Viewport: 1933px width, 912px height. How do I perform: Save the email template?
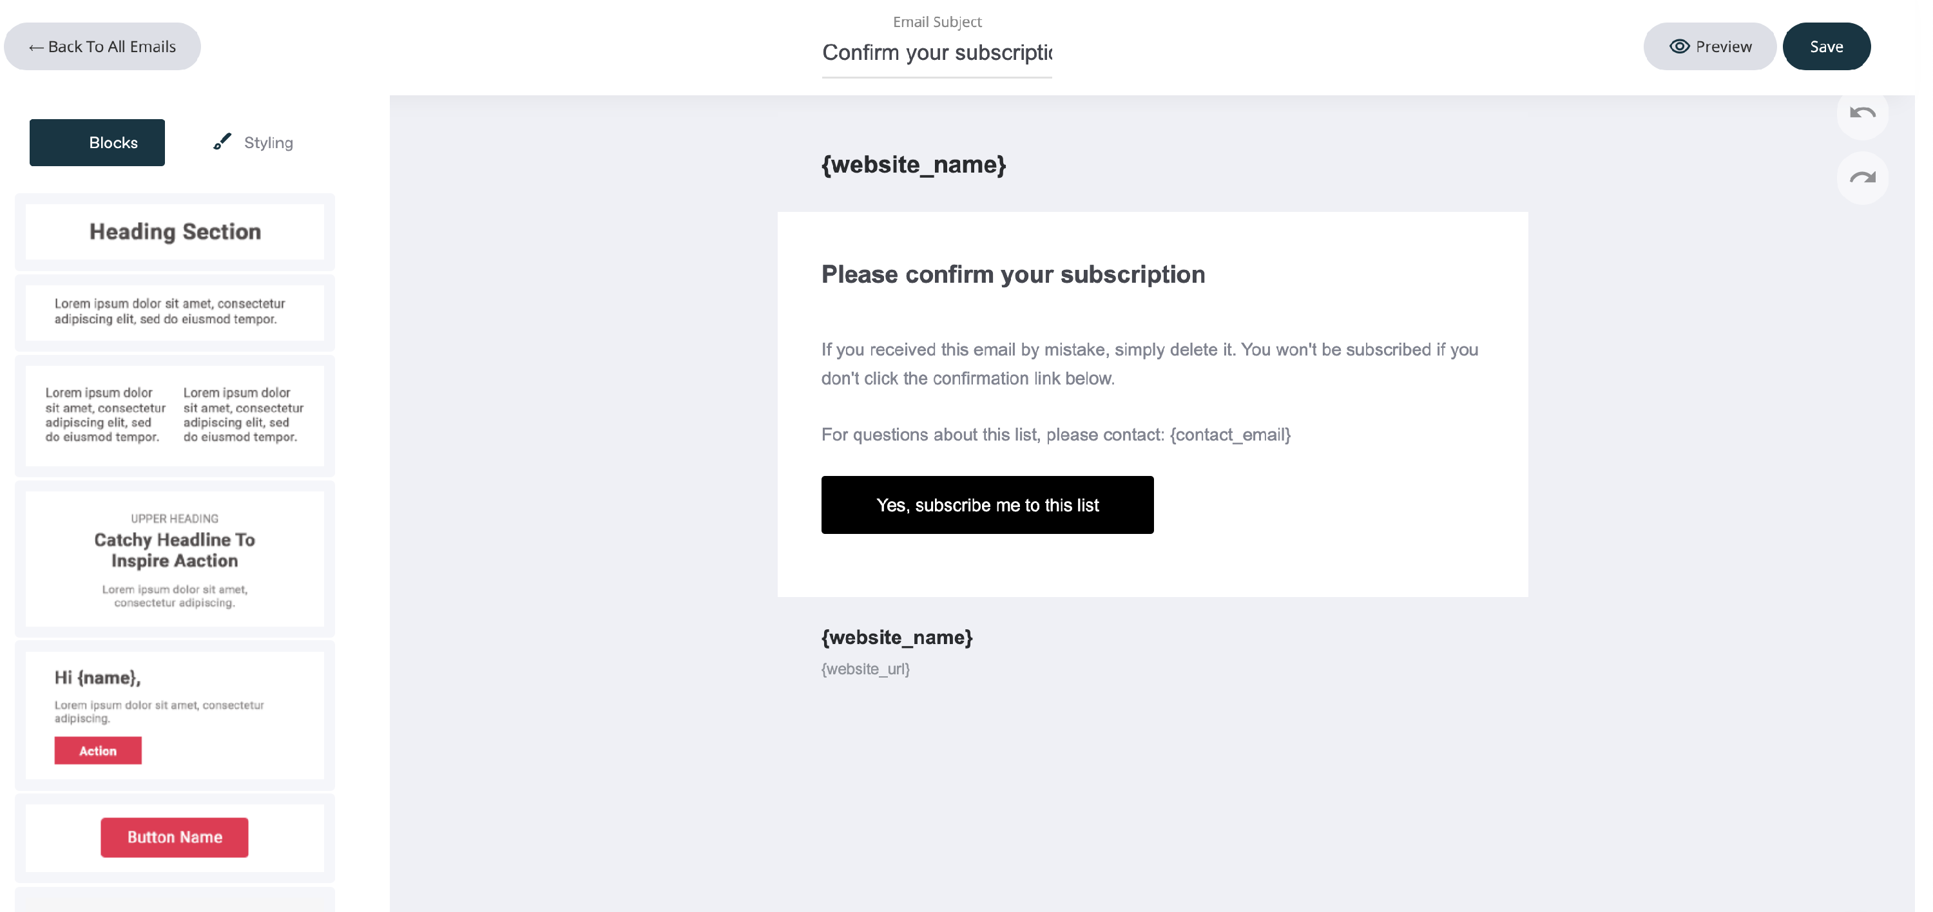[1825, 46]
